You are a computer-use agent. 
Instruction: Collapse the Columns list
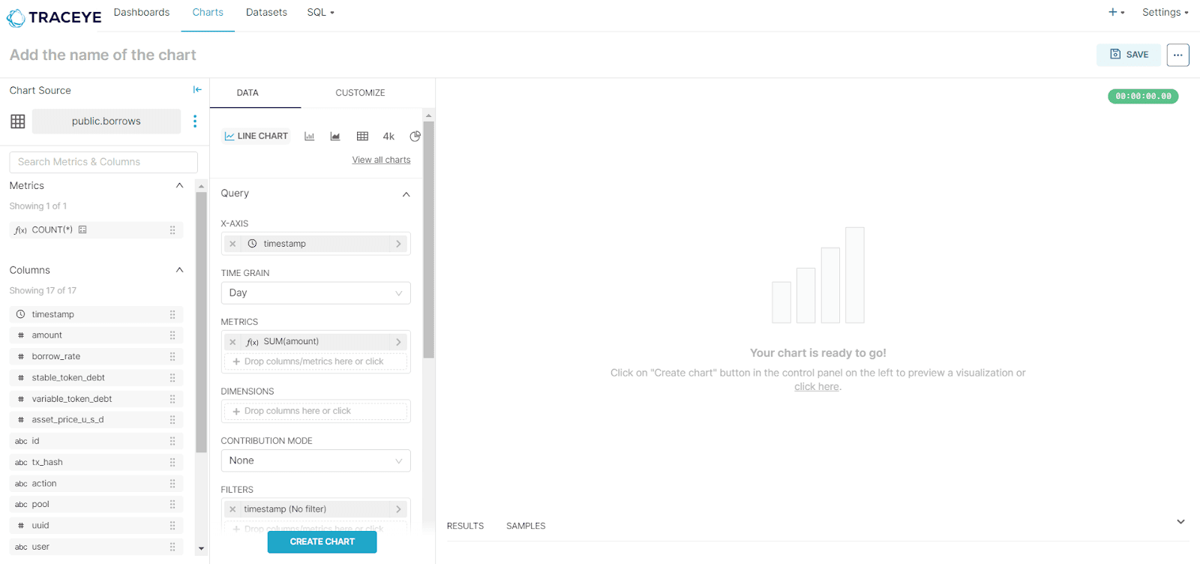point(179,270)
